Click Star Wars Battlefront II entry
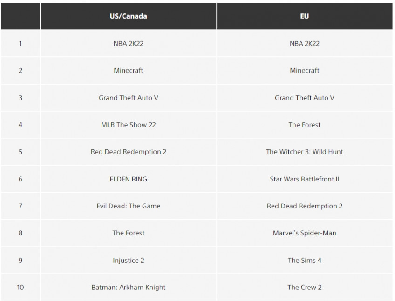Screen dimensions: 395x301 pyautogui.click(x=305, y=179)
